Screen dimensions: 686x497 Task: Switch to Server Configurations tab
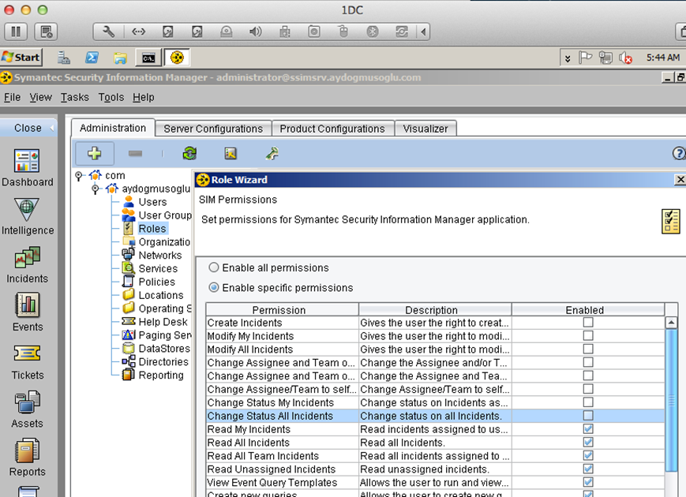point(213,129)
